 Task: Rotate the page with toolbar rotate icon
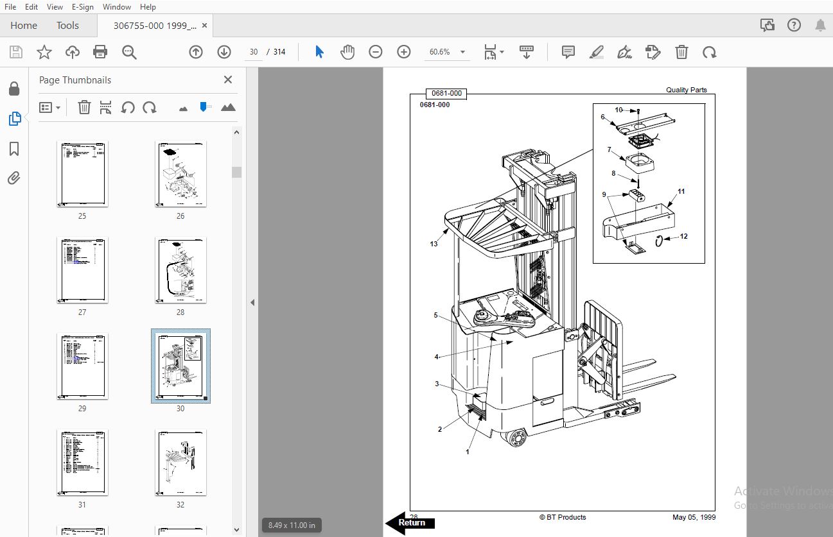[710, 52]
